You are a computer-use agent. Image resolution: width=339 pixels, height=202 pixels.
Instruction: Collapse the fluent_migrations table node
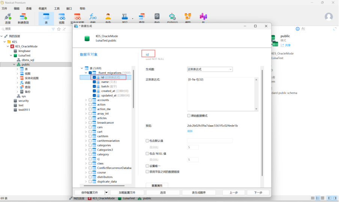[86, 73]
